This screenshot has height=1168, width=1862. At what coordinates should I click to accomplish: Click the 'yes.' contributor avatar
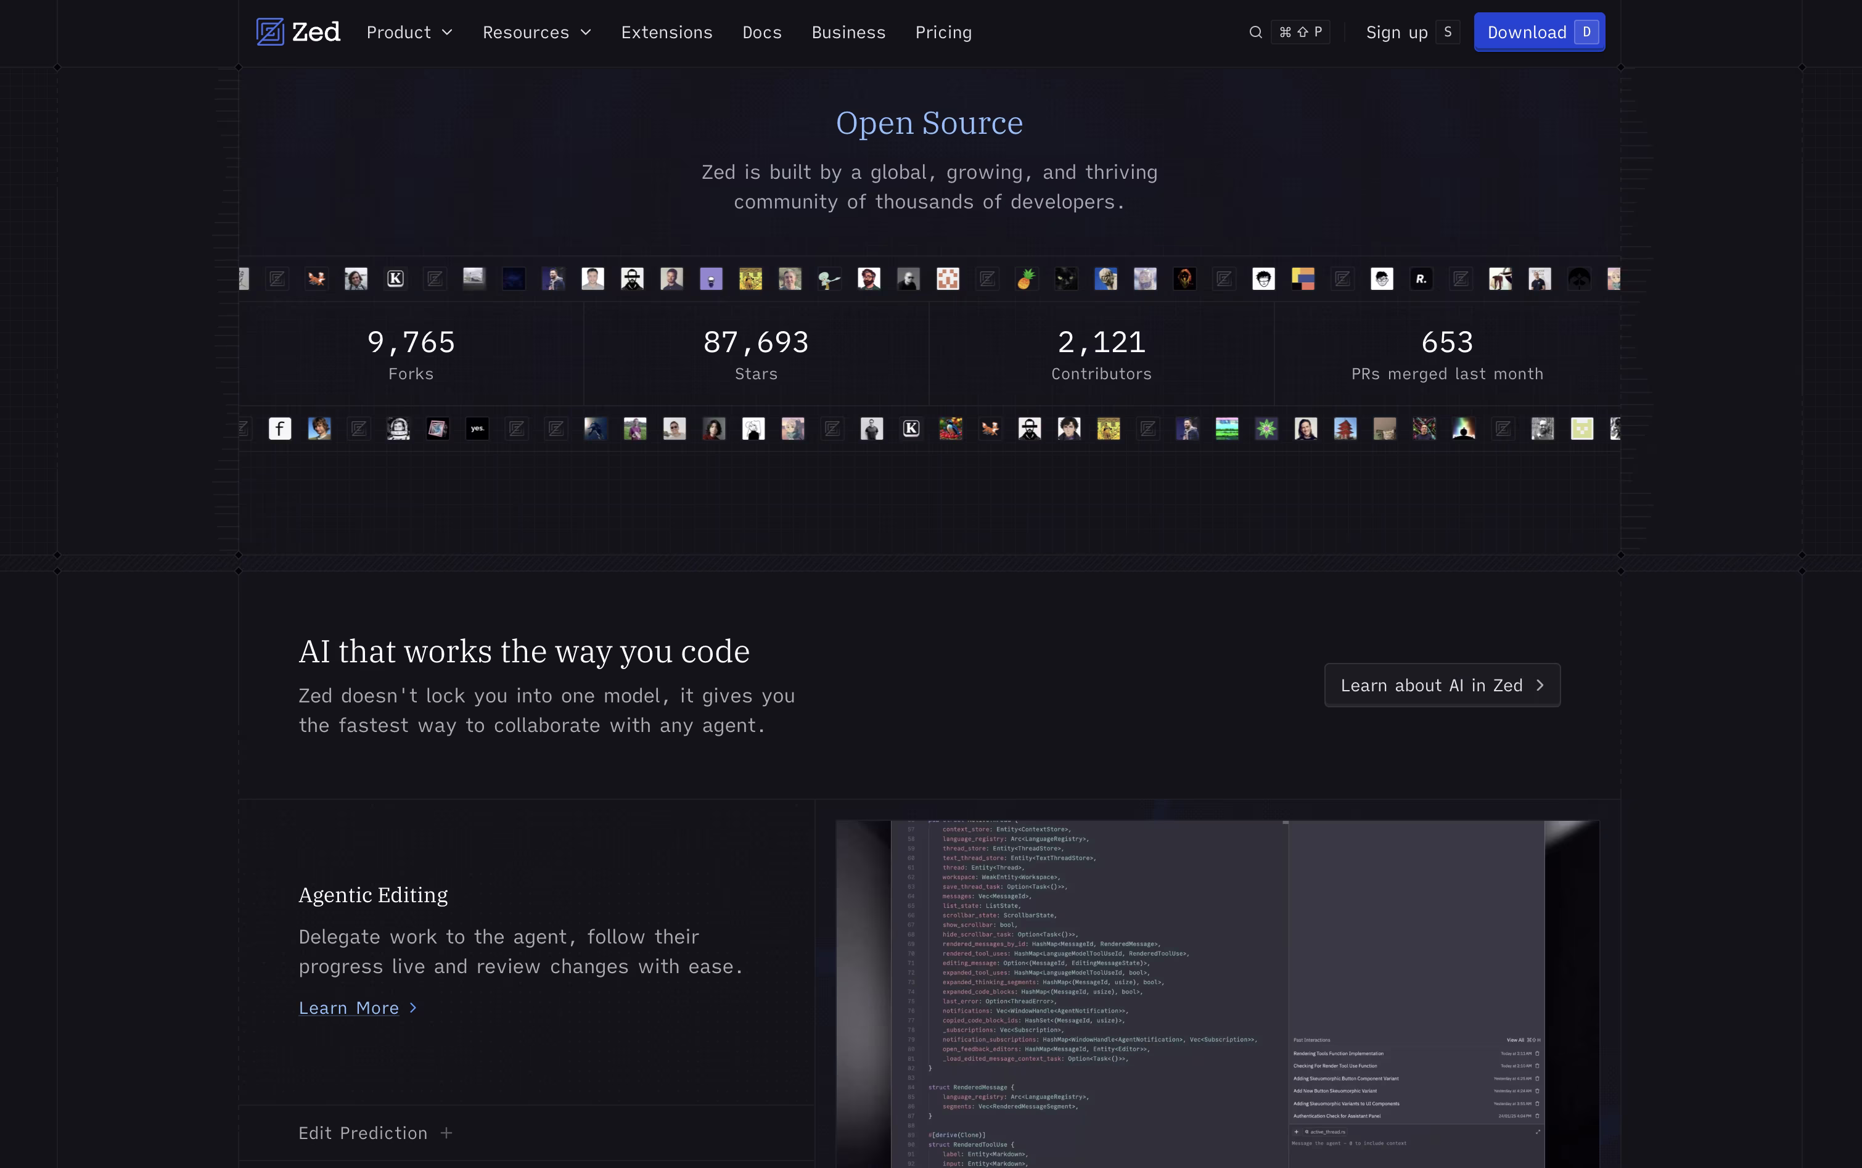[x=477, y=429]
